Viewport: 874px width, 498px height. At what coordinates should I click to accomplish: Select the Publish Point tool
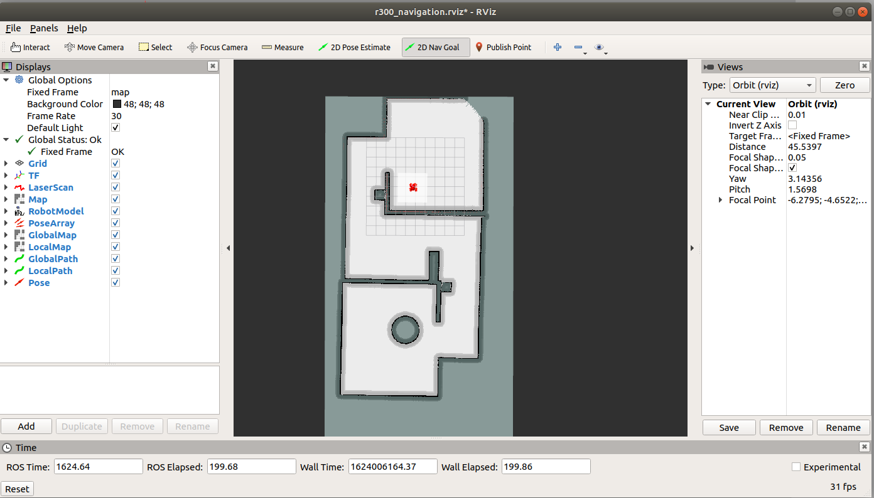click(x=503, y=47)
